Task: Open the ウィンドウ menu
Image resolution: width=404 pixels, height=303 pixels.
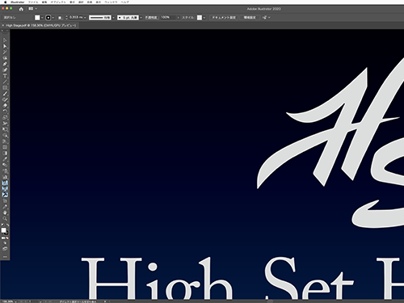Action: tap(111, 2)
